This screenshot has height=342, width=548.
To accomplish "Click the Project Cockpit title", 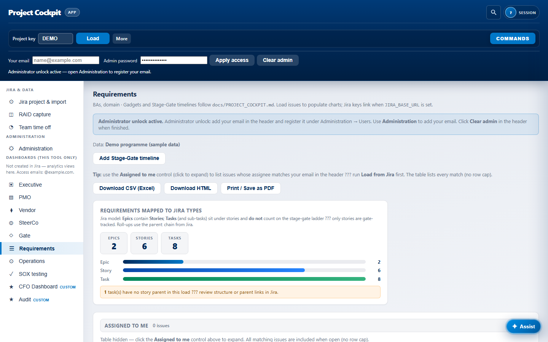I will click(35, 13).
